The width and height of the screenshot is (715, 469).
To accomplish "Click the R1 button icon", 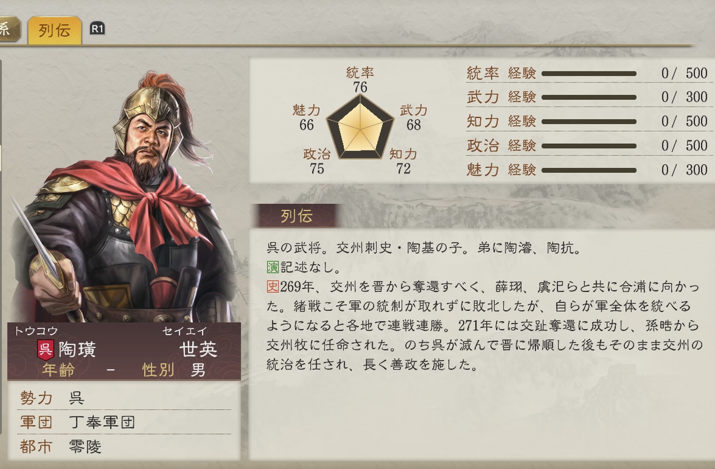I will coord(97,29).
